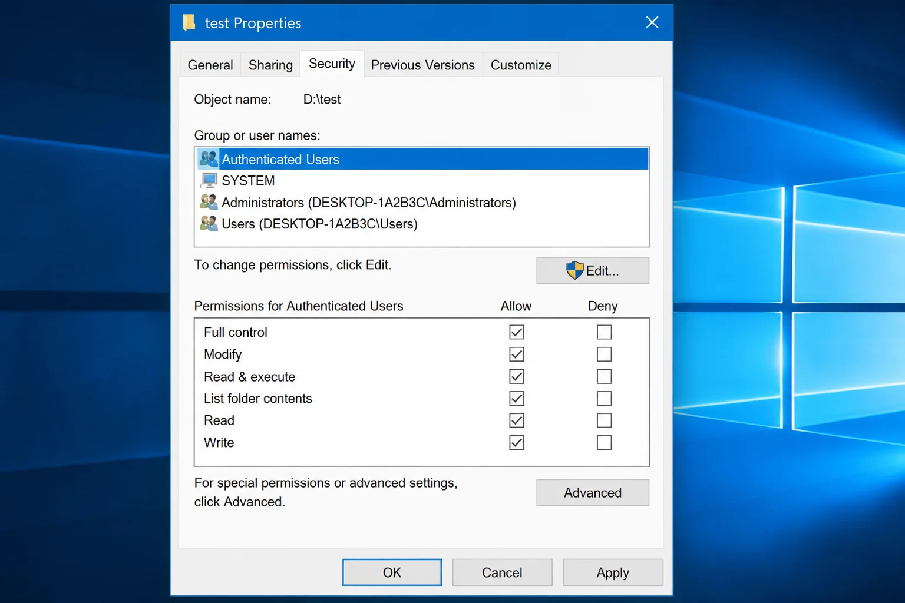Click the SYSTEM computer icon
Viewport: 905px width, 603px height.
(x=209, y=180)
